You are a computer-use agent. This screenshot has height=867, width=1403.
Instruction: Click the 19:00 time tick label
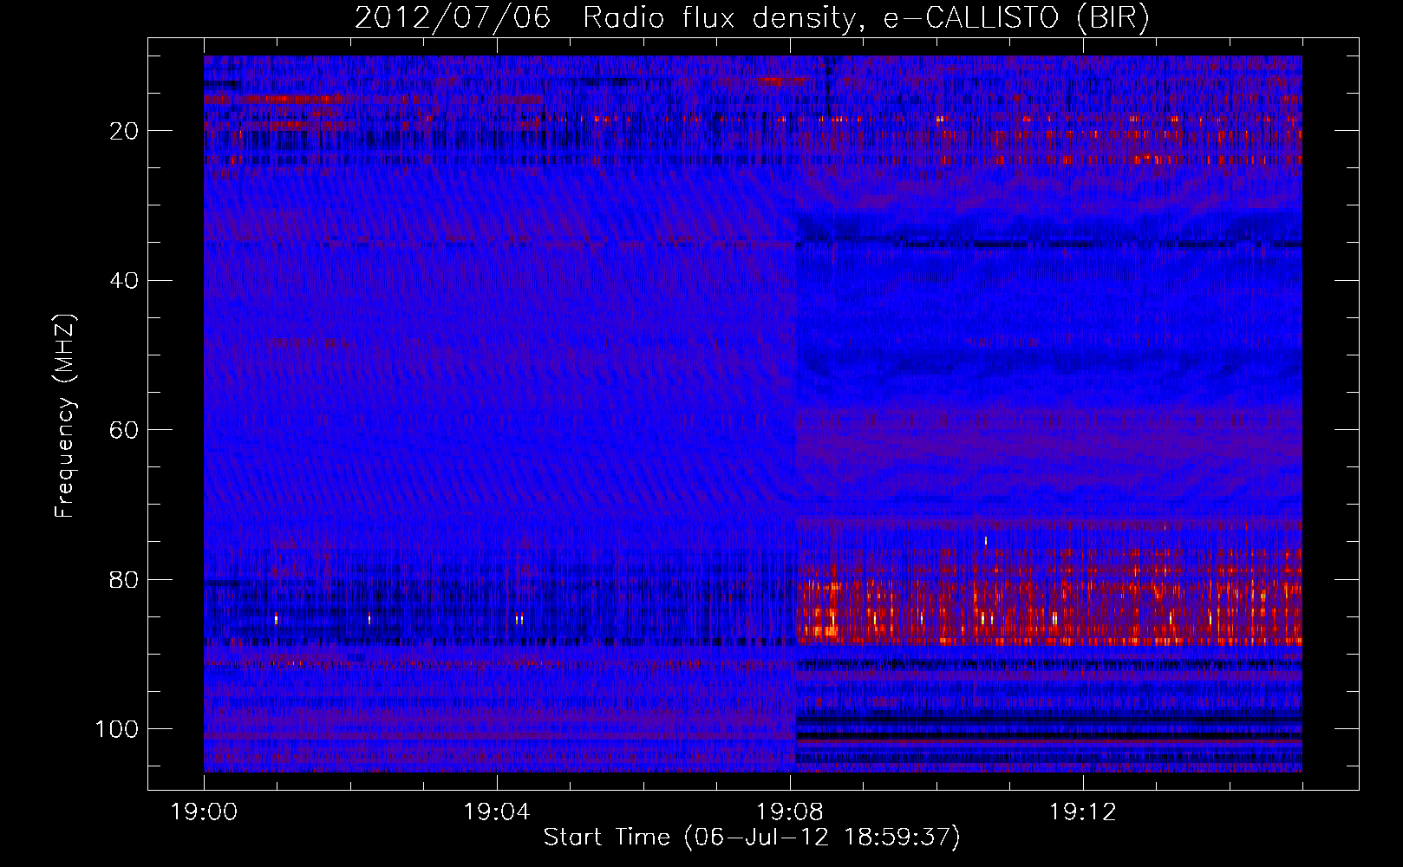point(205,812)
